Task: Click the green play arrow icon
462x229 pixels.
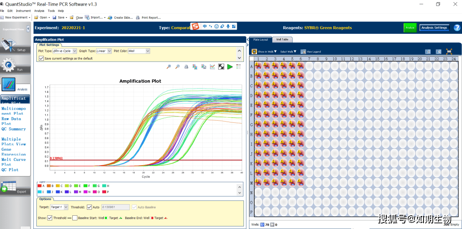Action: 230,67
